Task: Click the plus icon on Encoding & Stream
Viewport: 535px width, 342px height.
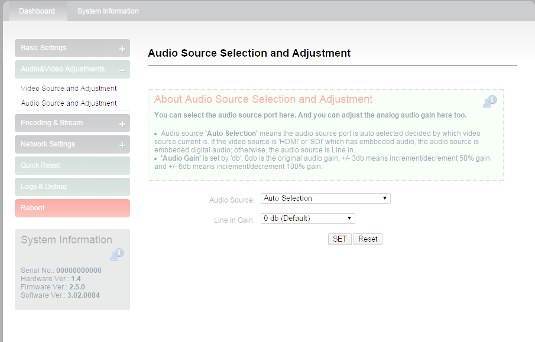Action: click(122, 124)
